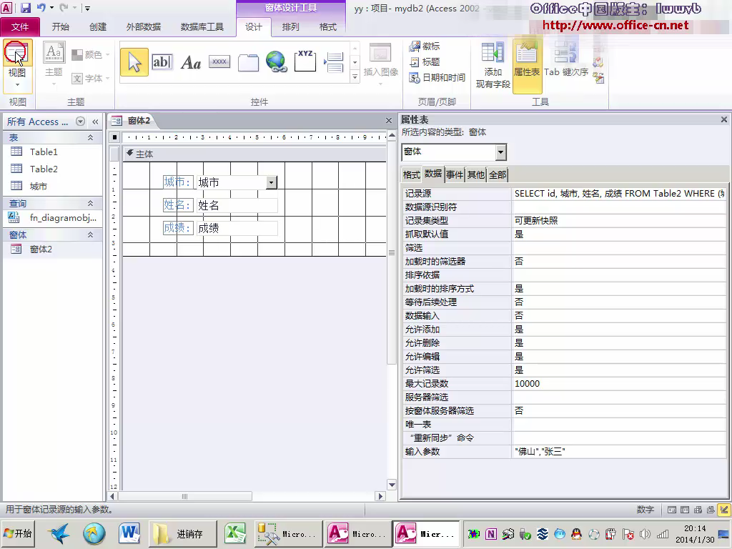Click highlighted Design View status bar icon

724,510
